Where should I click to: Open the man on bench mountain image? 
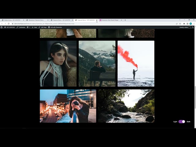tap(97, 64)
